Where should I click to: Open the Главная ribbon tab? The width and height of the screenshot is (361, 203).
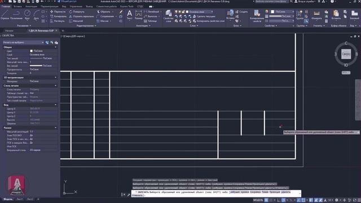(6, 6)
